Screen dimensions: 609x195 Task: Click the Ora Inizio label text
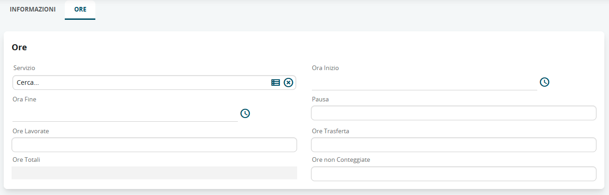point(325,68)
